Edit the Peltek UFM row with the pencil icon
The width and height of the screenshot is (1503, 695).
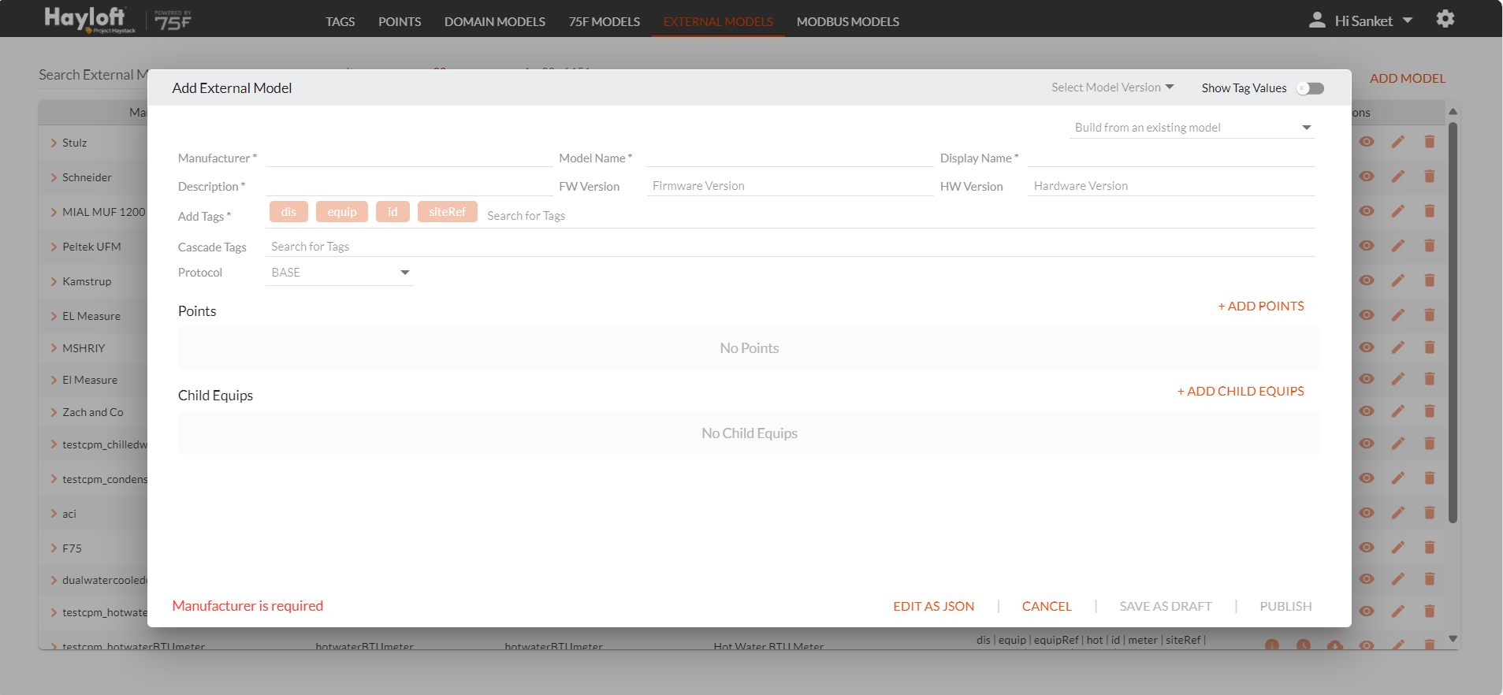coord(1397,246)
